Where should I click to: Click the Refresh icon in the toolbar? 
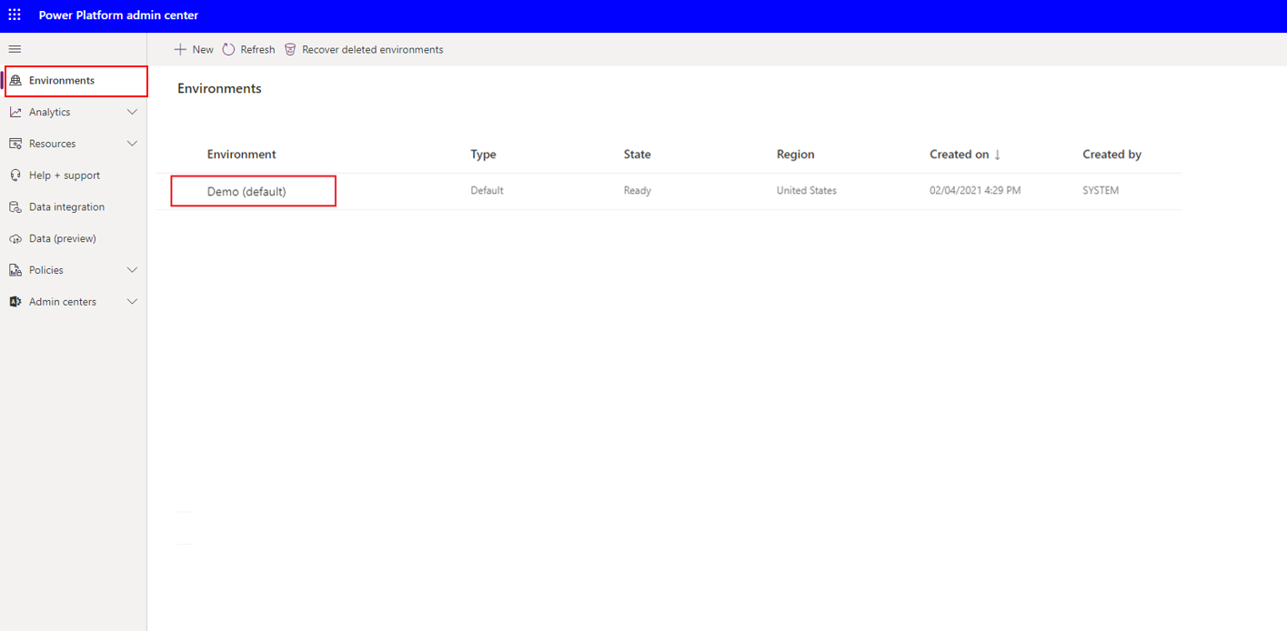point(228,49)
